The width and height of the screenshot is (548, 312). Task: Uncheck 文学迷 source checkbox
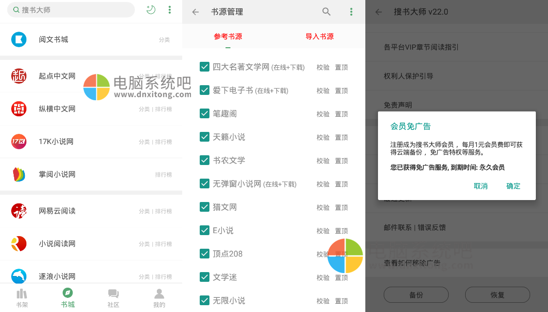[x=205, y=277]
